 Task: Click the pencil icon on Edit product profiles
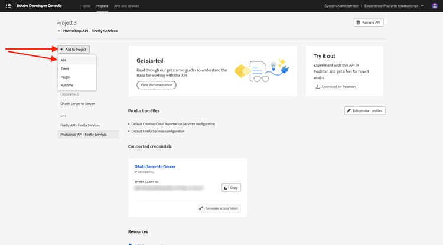[x=349, y=111]
